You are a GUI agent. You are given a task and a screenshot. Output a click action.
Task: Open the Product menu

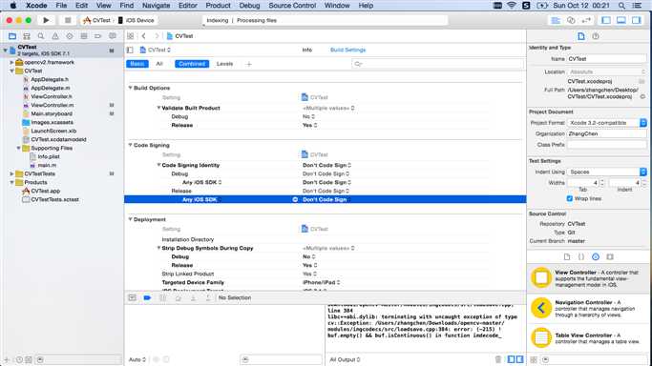coord(218,6)
